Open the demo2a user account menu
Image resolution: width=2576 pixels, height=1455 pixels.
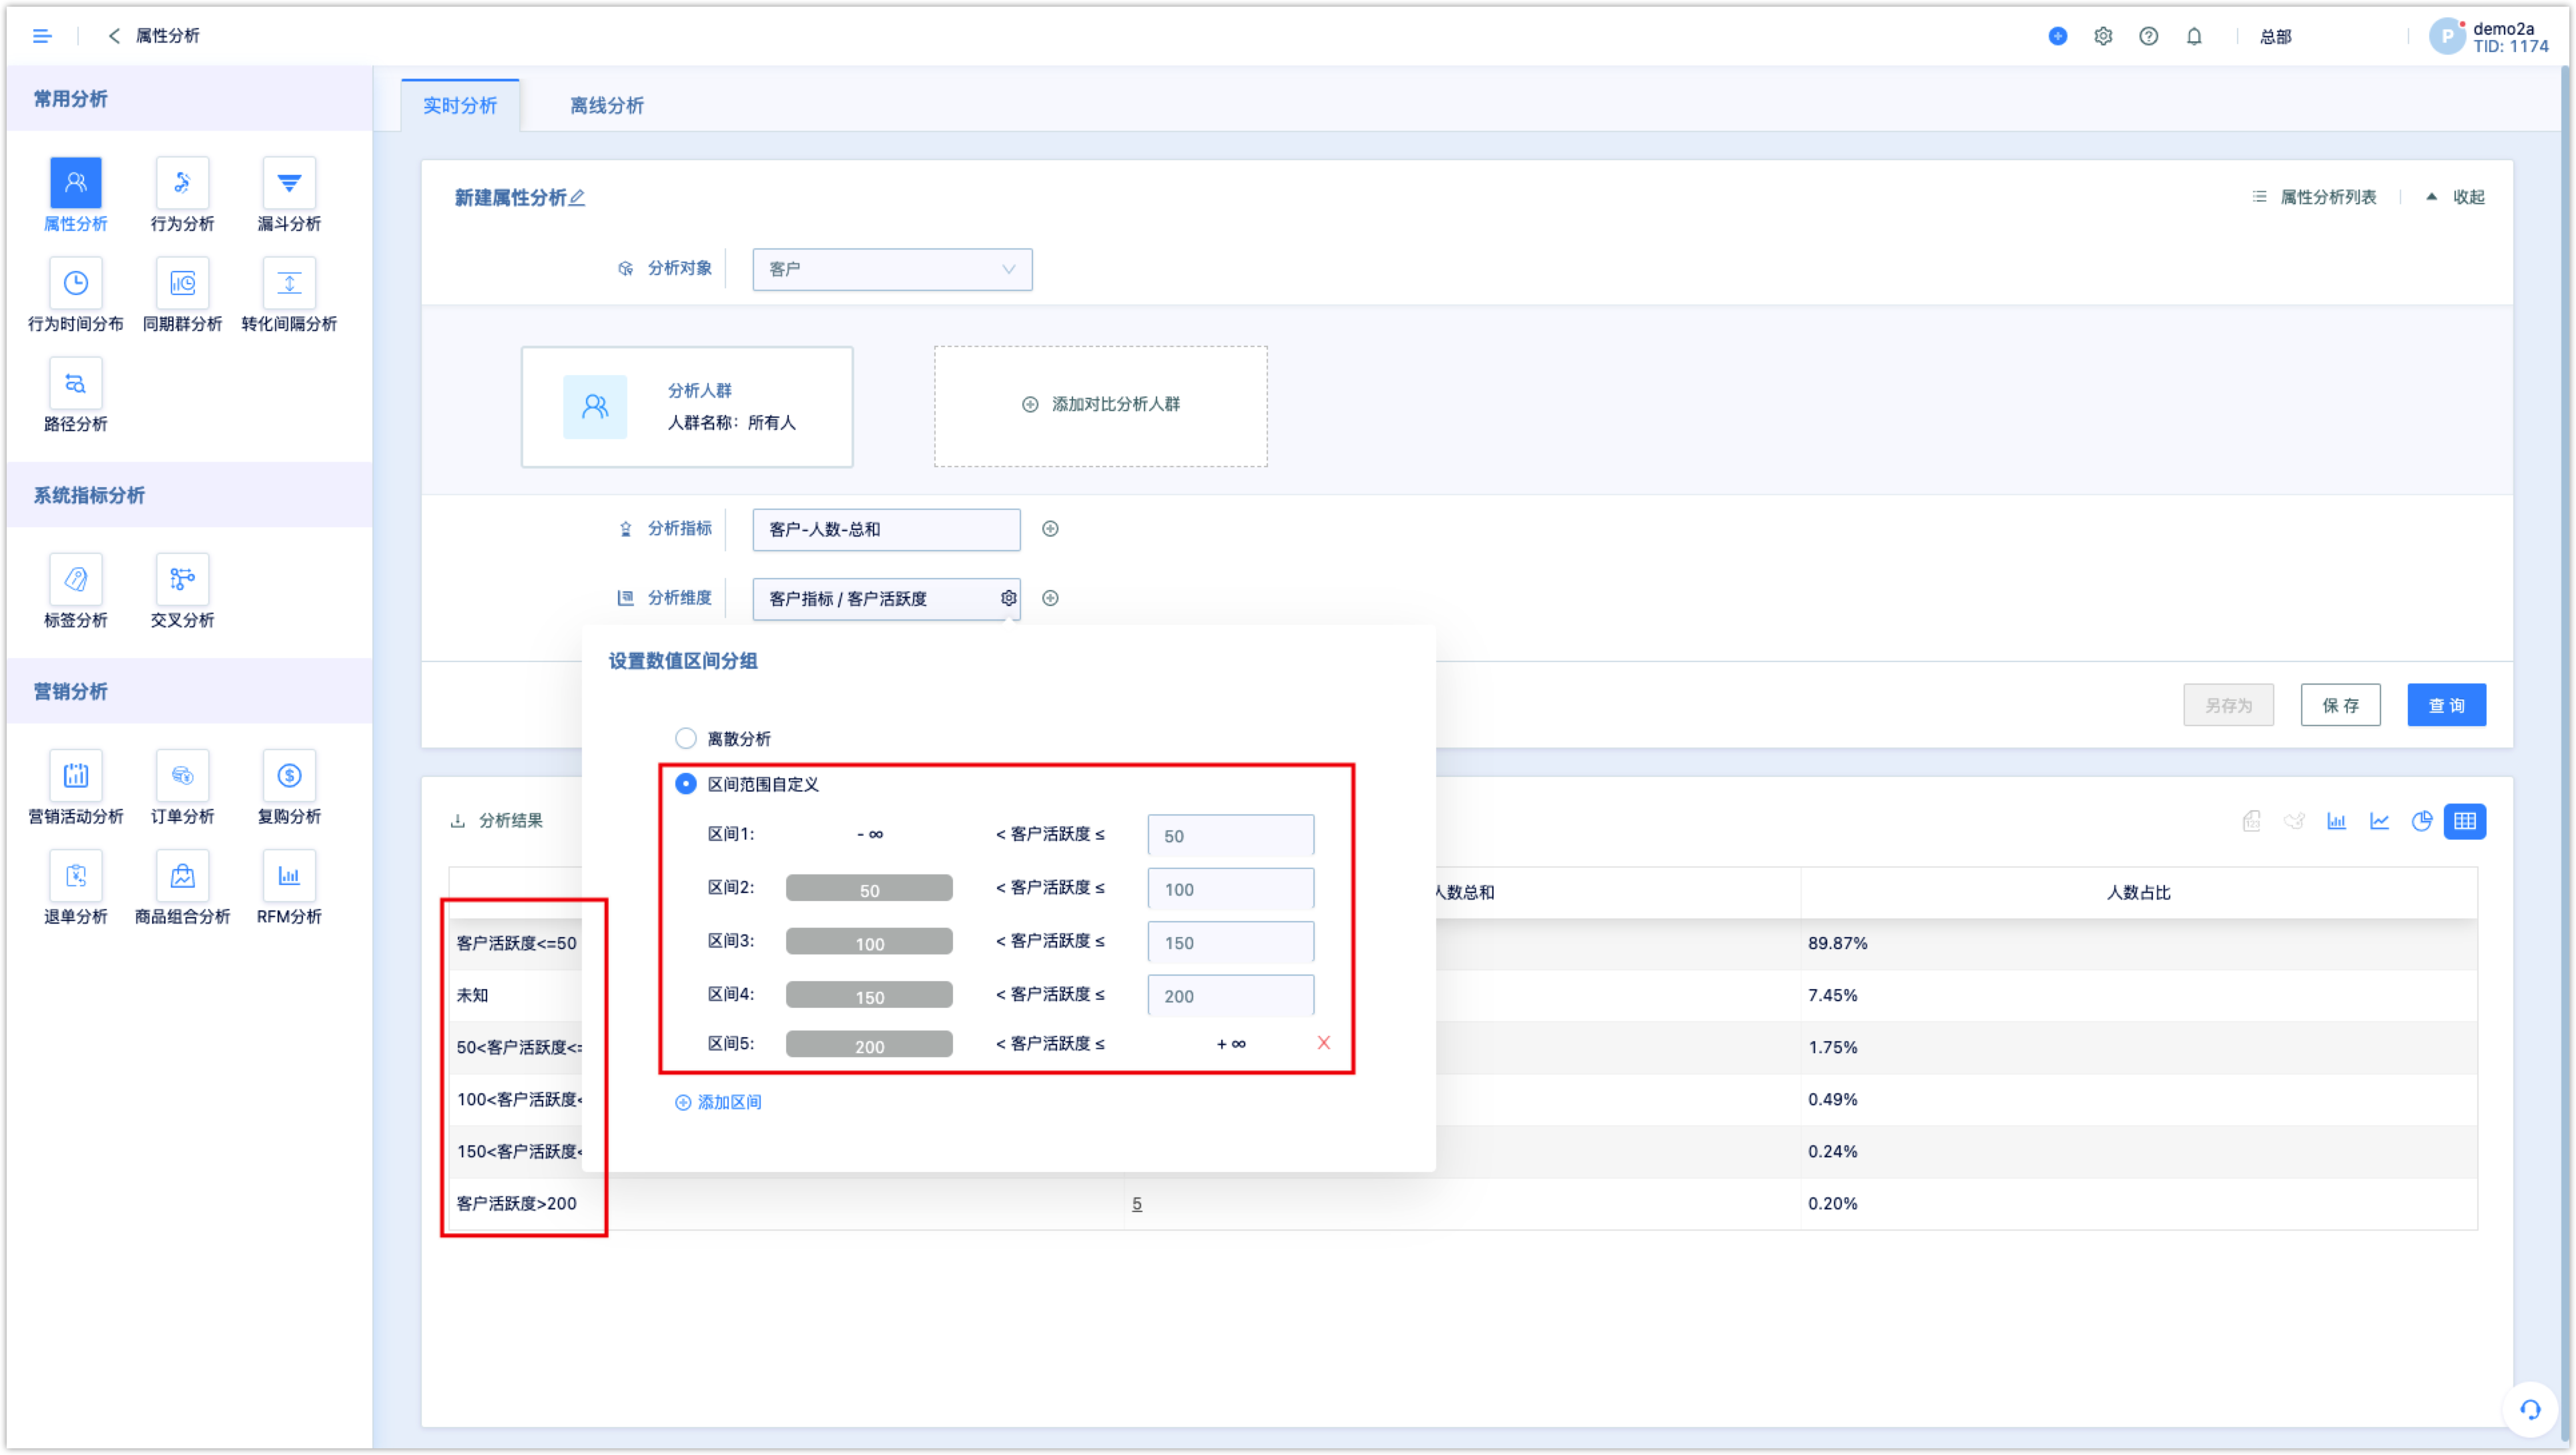click(x=2490, y=37)
